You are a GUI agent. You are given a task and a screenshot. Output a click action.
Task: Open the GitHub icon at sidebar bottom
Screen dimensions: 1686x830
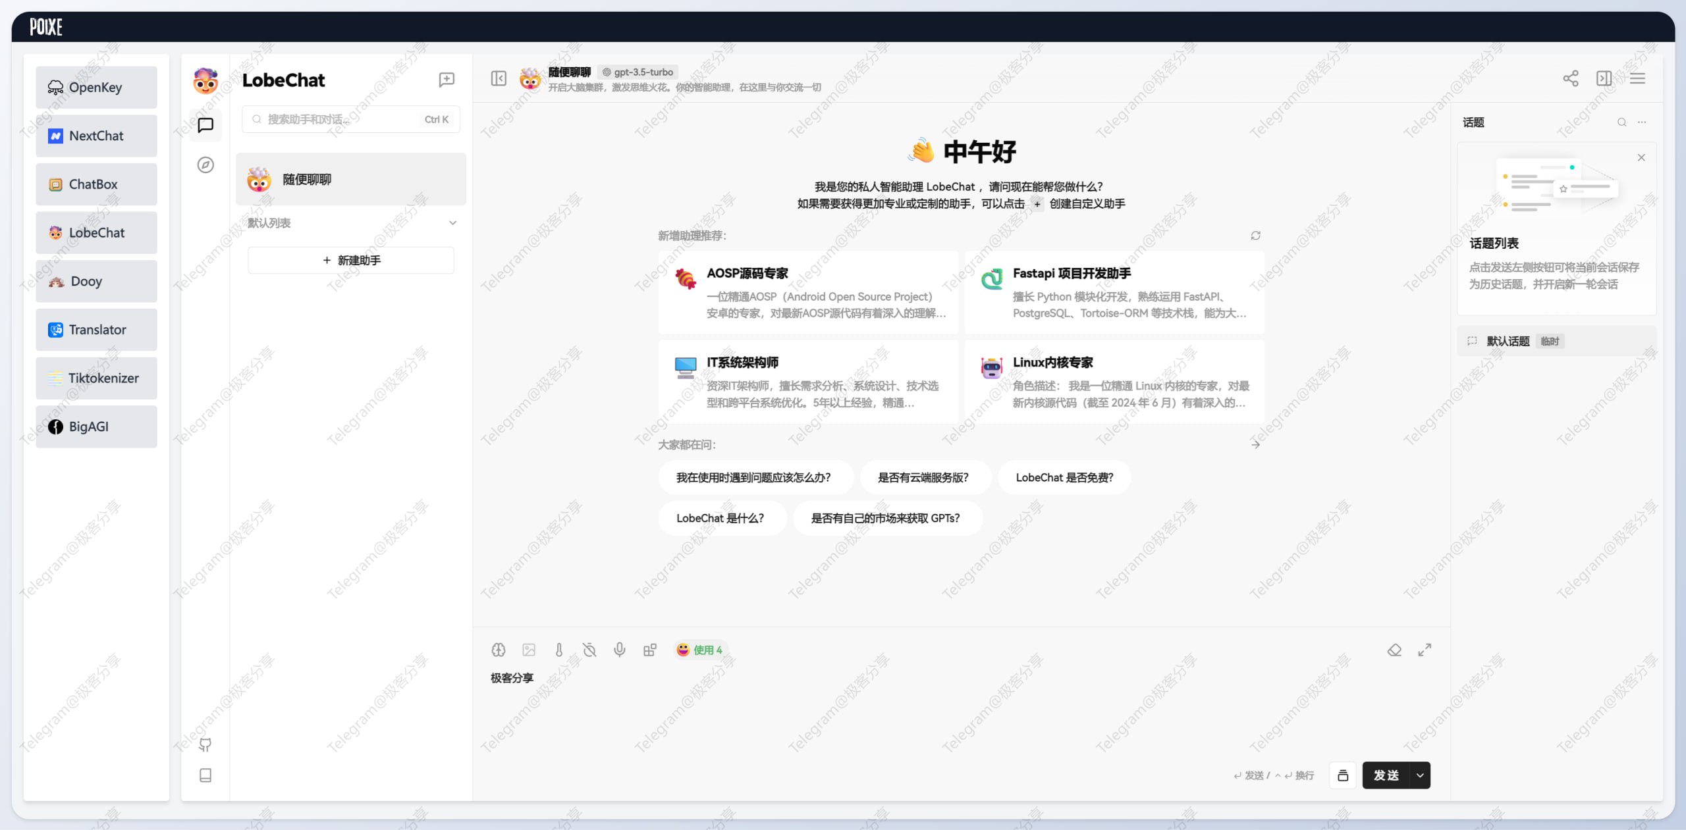click(205, 744)
